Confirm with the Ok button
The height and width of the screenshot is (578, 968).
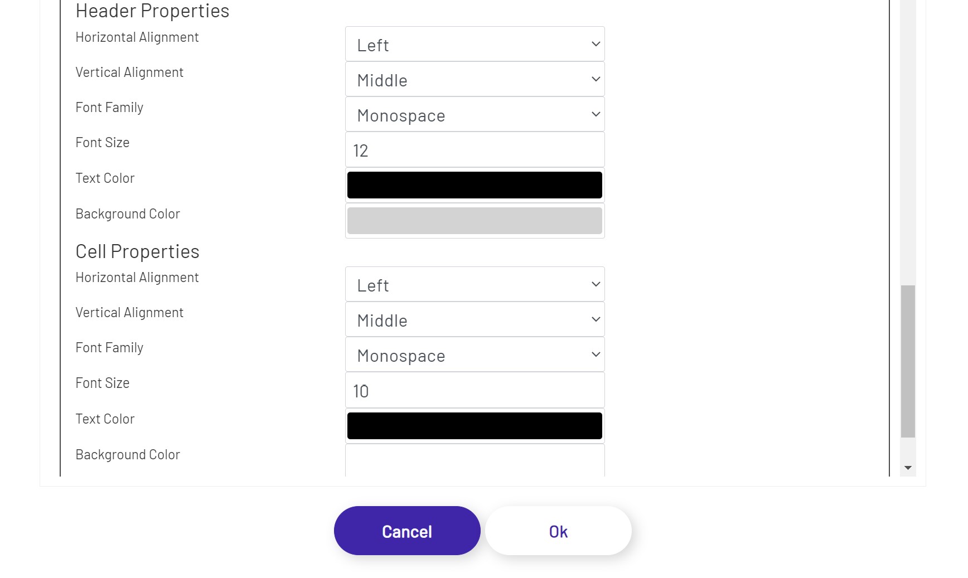(558, 531)
